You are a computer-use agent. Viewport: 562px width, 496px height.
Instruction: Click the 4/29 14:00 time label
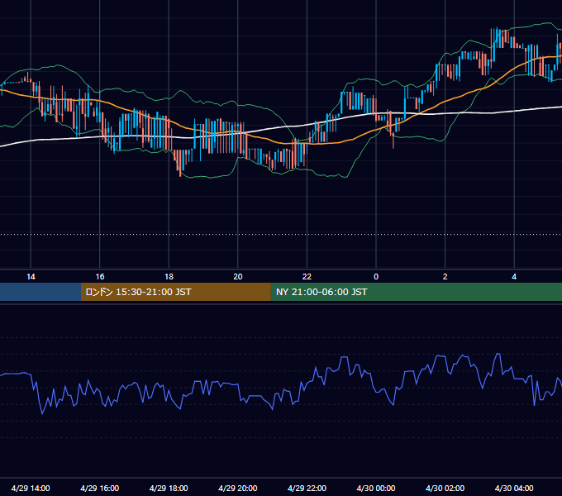click(x=31, y=488)
